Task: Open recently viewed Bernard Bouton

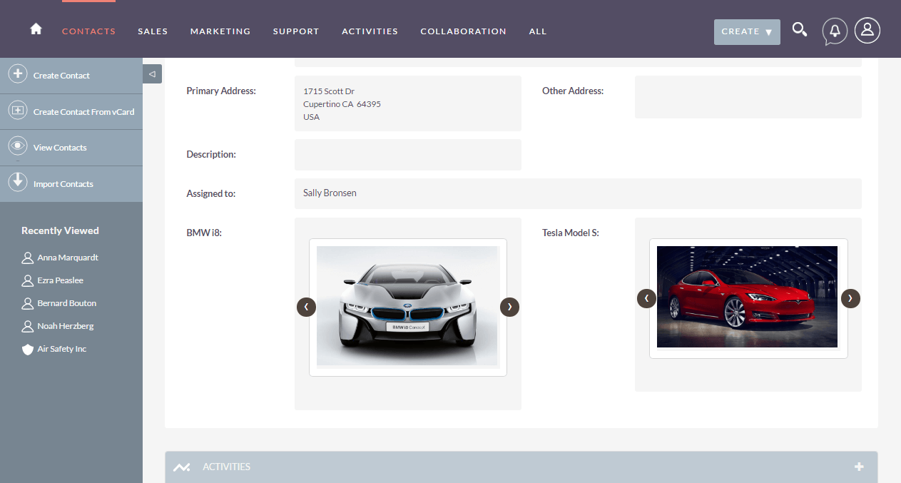Action: 67,303
